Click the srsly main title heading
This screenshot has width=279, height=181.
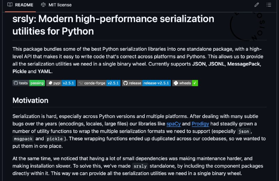(113, 25)
